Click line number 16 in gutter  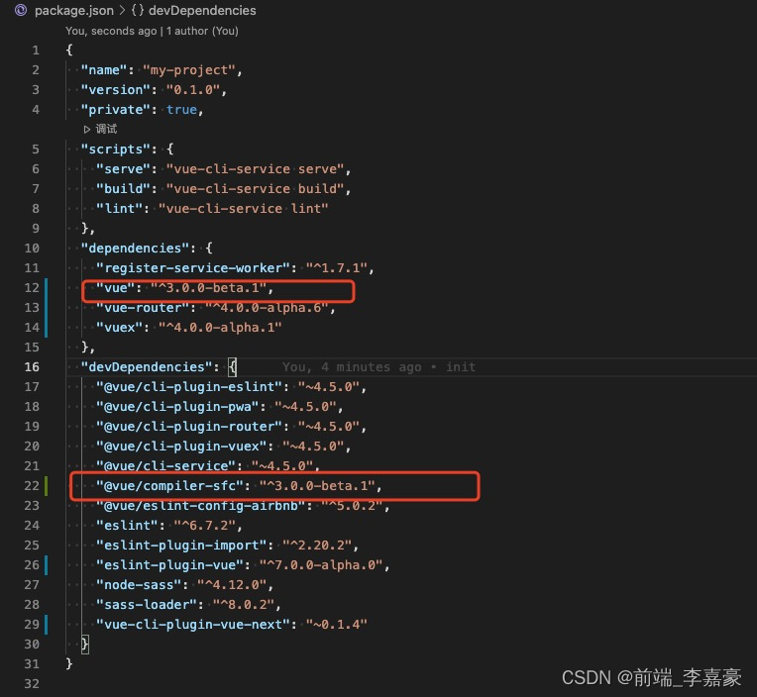click(32, 367)
